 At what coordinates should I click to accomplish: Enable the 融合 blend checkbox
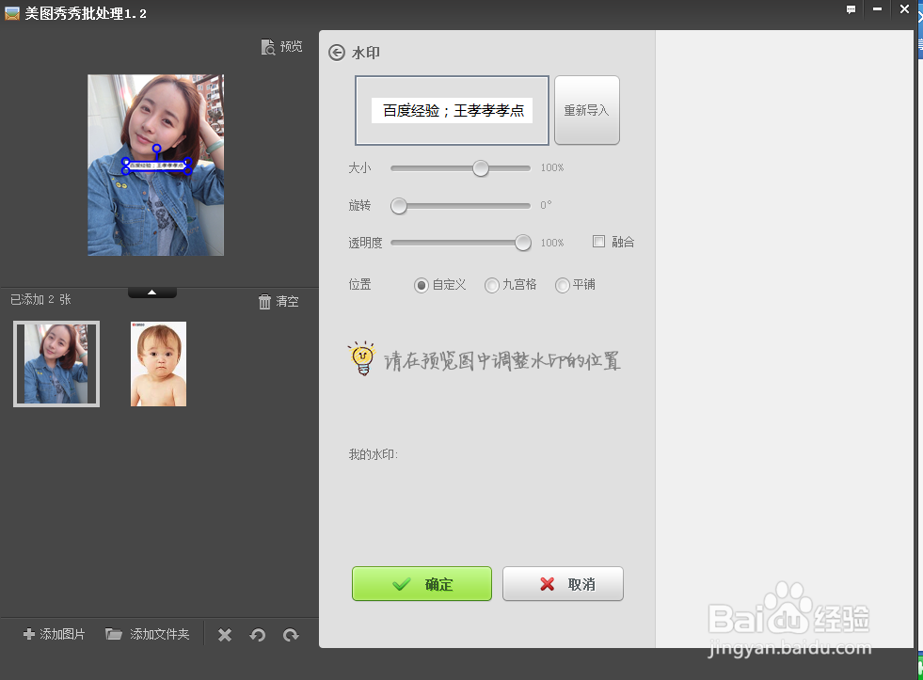[x=598, y=242]
